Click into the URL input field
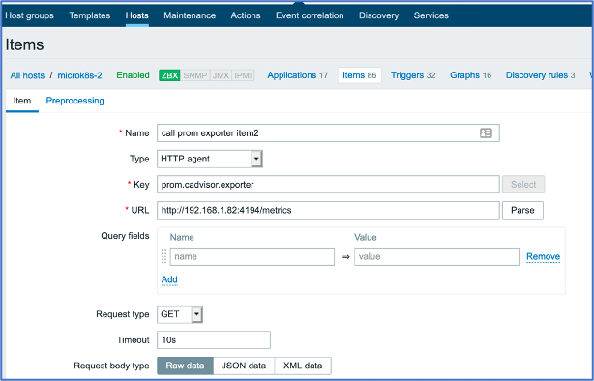Screen dimensions: 594x381 click(x=329, y=210)
